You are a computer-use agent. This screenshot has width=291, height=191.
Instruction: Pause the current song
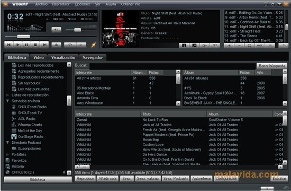coord(26,45)
